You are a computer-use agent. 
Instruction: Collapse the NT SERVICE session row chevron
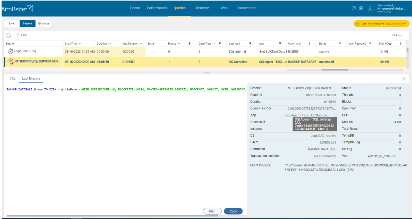[x=6, y=62]
